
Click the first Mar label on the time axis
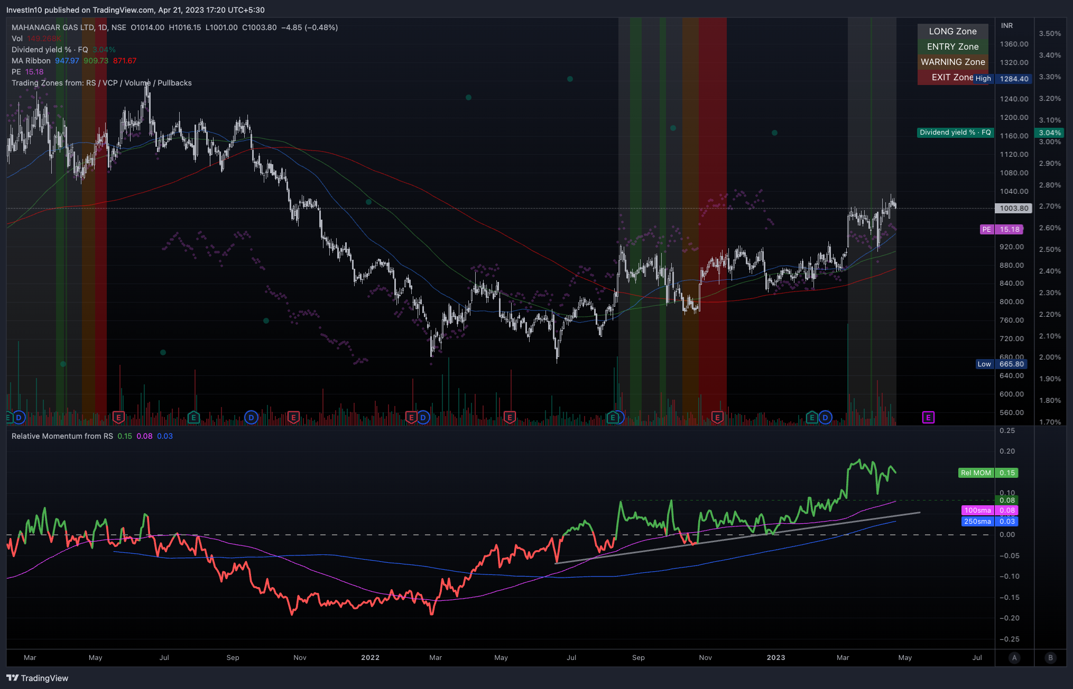point(30,657)
